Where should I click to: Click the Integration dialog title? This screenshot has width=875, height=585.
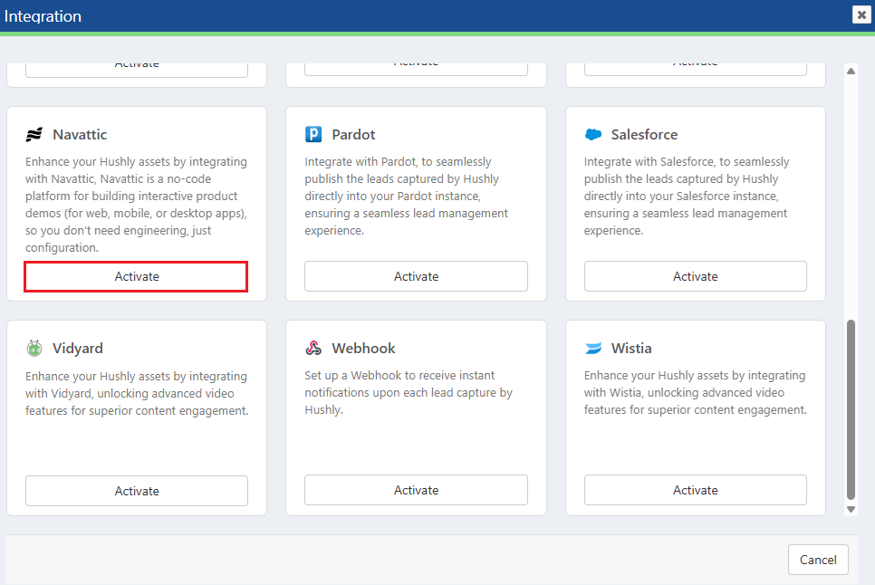43,16
